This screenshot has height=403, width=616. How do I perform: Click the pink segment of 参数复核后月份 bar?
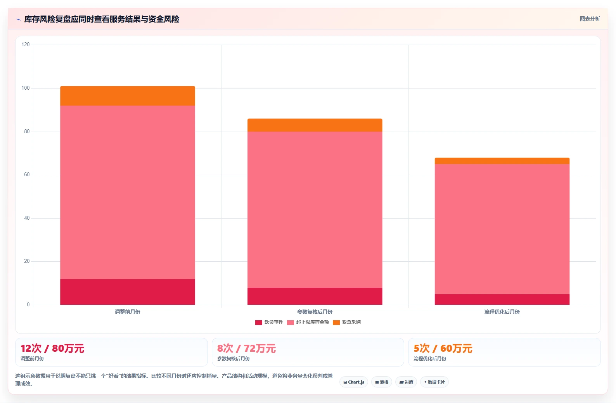(315, 210)
